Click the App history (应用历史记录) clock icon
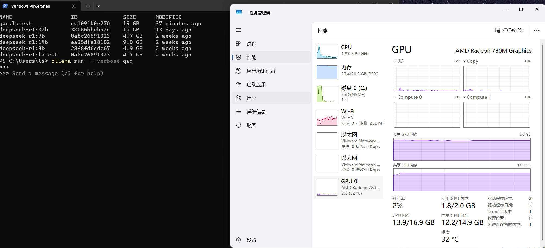Screen dimensions: 545x248 coord(239,71)
